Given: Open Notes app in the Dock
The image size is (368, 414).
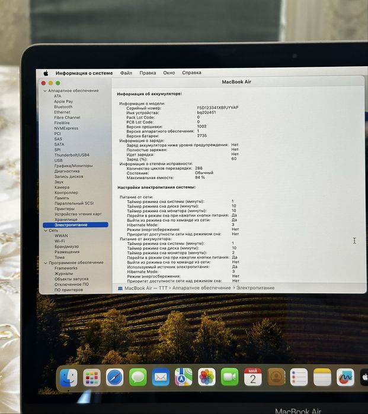Looking at the screenshot, I should [322, 377].
